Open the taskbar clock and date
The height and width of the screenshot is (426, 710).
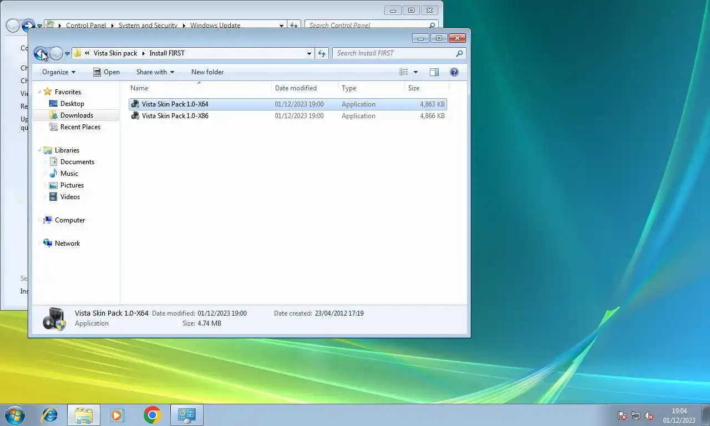679,415
